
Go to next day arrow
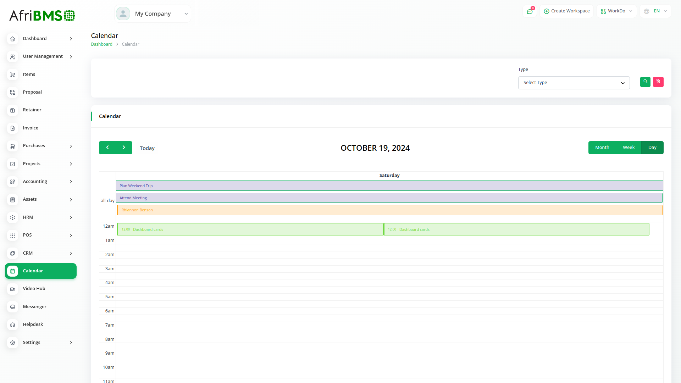pyautogui.click(x=124, y=148)
